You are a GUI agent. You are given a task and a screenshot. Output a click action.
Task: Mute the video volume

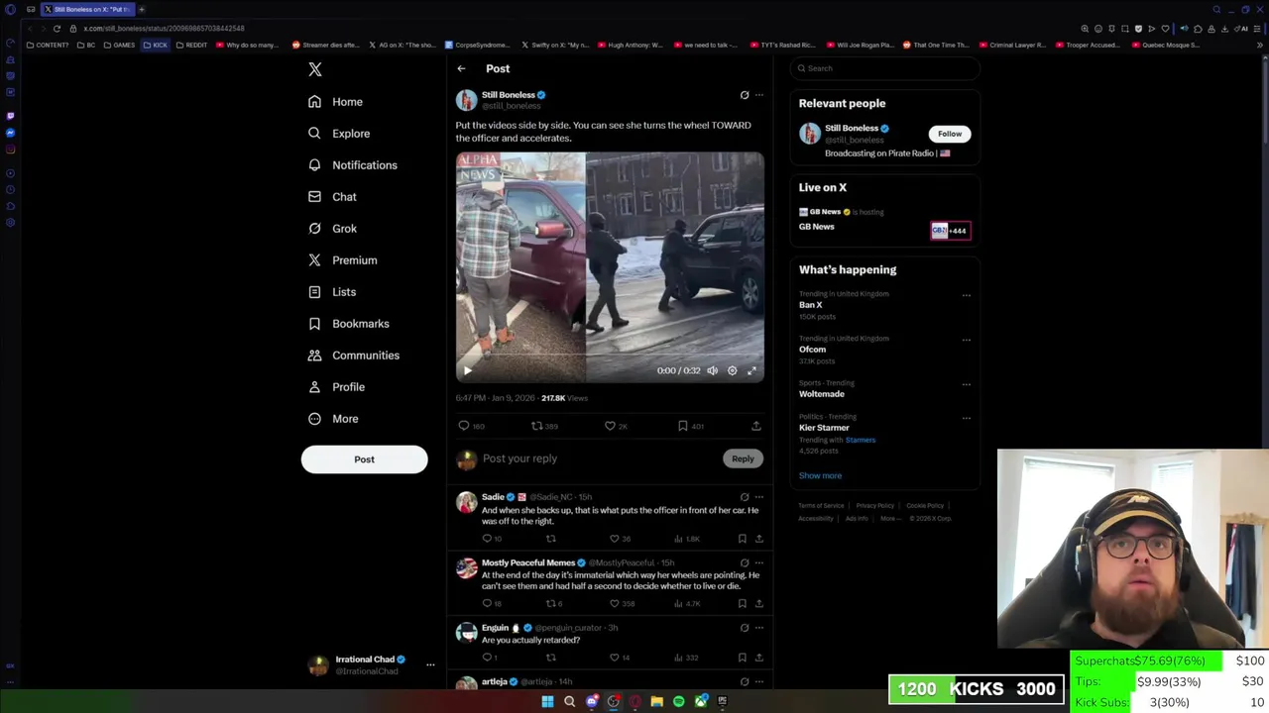[x=712, y=370]
